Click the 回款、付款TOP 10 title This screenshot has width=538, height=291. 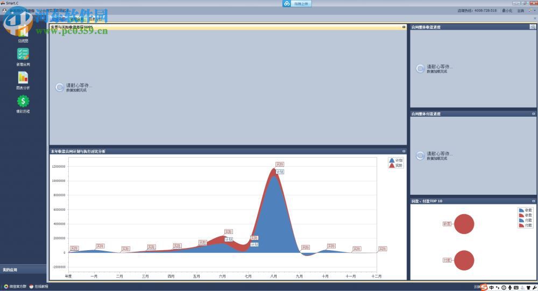coord(427,201)
